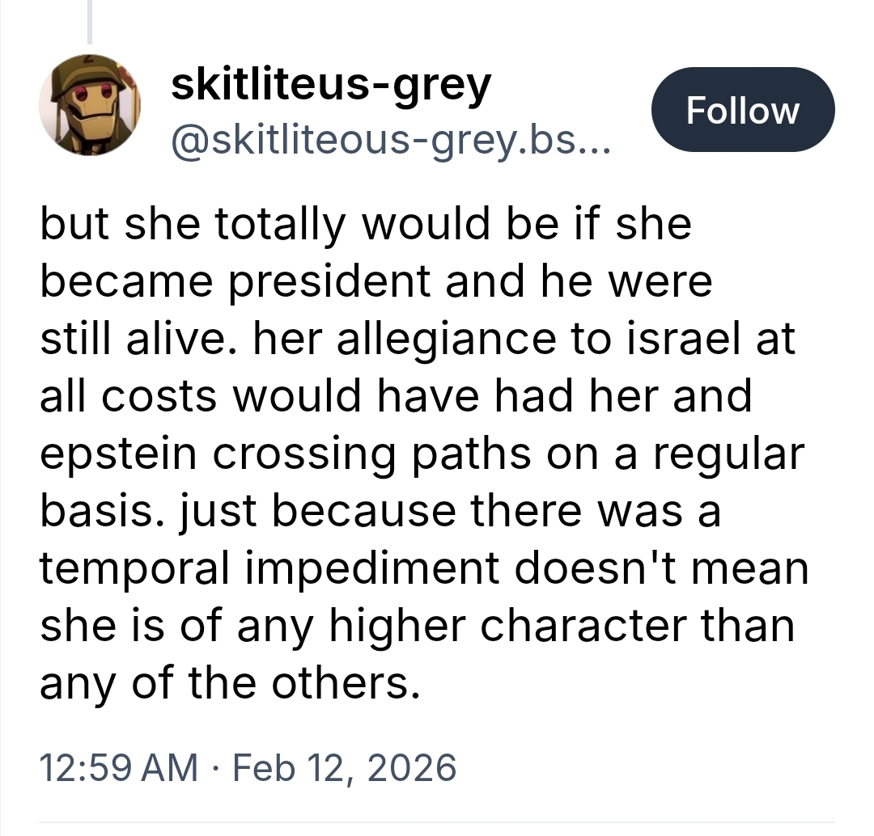Click the divider line below the timestamp
The width and height of the screenshot is (874, 836).
(437, 823)
